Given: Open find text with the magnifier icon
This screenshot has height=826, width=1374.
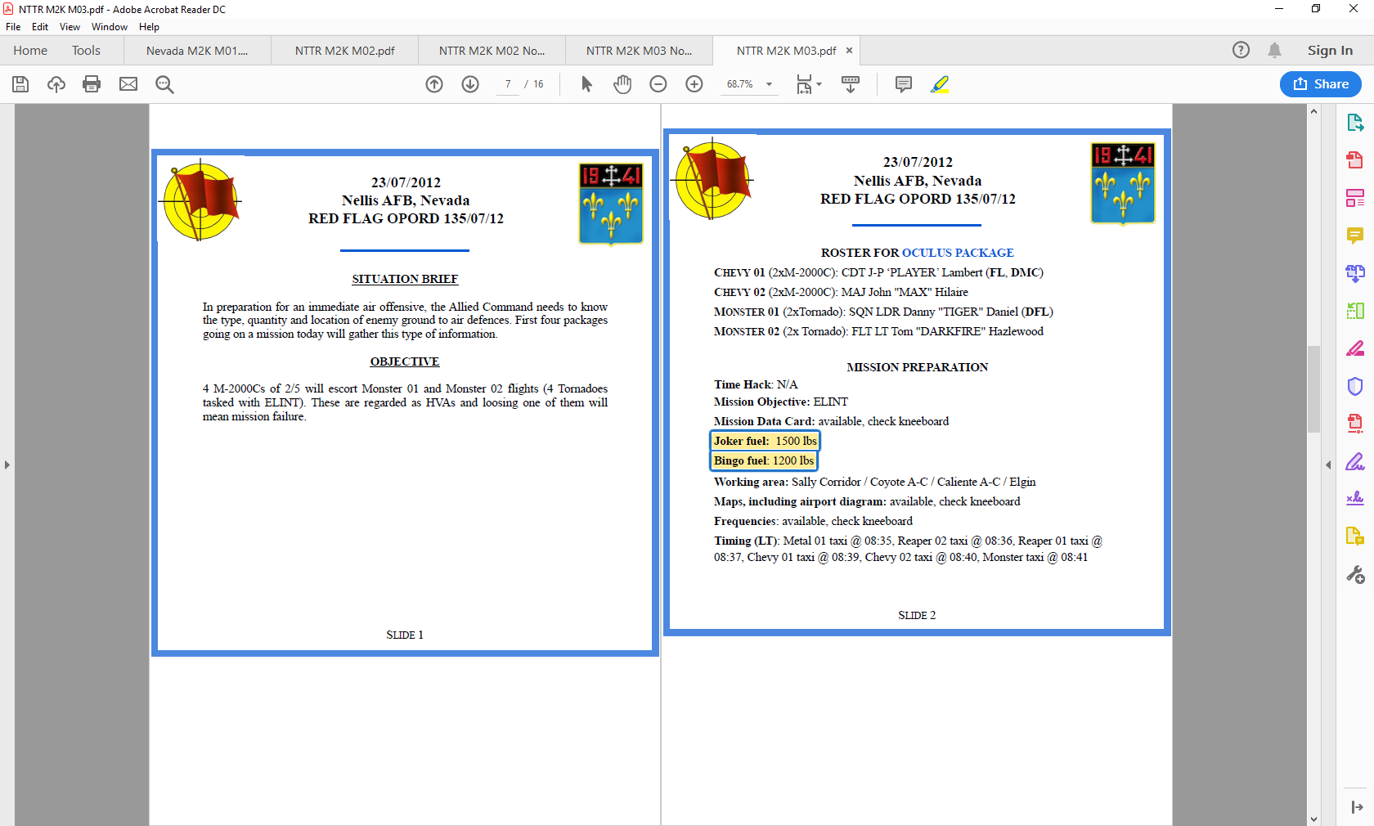Looking at the screenshot, I should point(164,84).
